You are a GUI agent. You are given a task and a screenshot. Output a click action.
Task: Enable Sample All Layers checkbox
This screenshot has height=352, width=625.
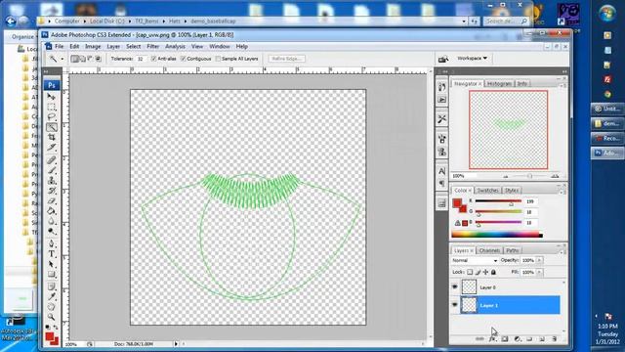tap(218, 59)
